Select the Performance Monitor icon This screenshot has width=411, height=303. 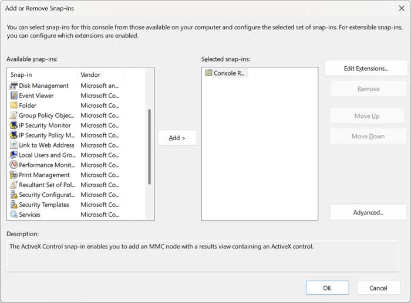pyautogui.click(x=14, y=165)
